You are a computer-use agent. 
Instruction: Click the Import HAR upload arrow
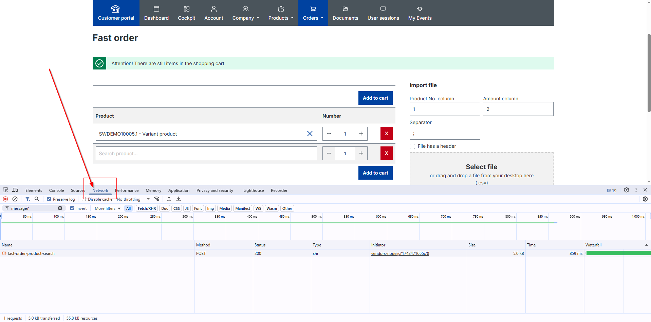click(169, 199)
